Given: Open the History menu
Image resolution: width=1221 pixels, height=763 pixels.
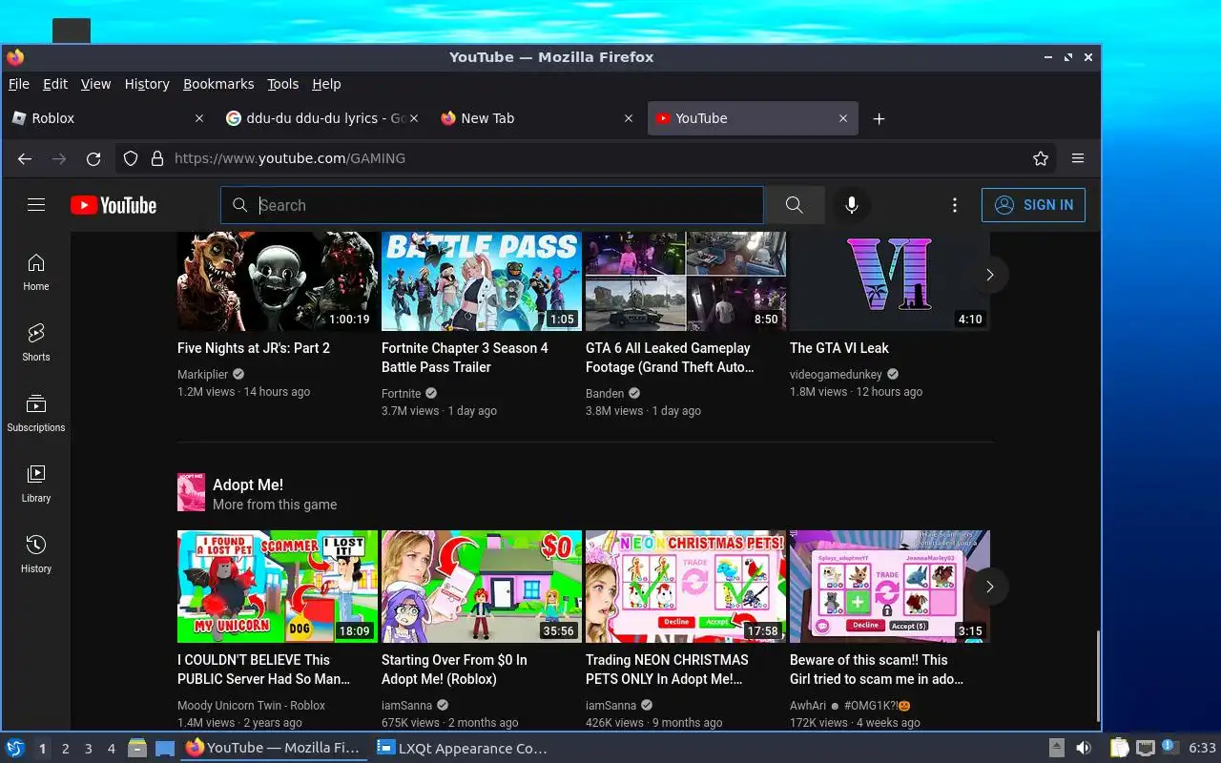Looking at the screenshot, I should tap(147, 84).
